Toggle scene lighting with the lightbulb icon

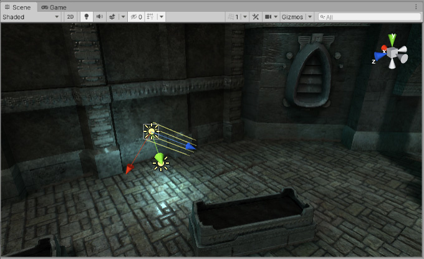[x=86, y=17]
